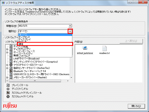Open the 機種名 dropdown arrow showing MG/G75
149x112 pixels.
pyautogui.click(x=70, y=26)
